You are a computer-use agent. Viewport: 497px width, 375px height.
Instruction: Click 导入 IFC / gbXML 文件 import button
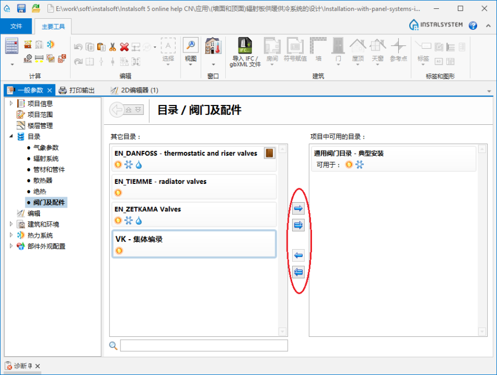[x=245, y=52]
